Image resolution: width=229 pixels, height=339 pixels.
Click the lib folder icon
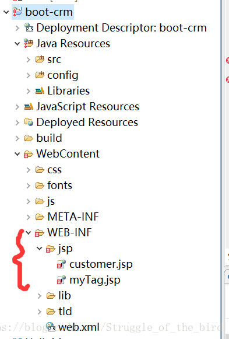51,296
